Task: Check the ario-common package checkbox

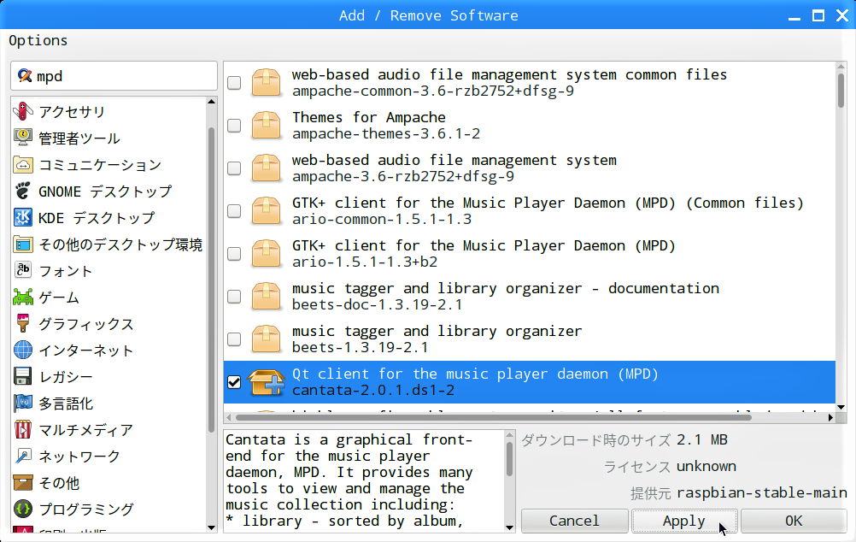Action: [x=234, y=210]
